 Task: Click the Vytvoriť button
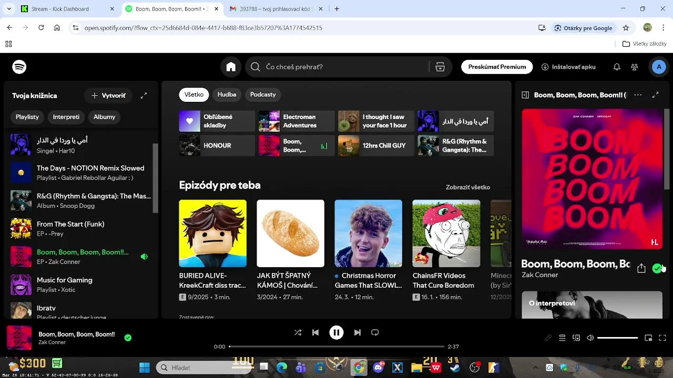tap(108, 96)
